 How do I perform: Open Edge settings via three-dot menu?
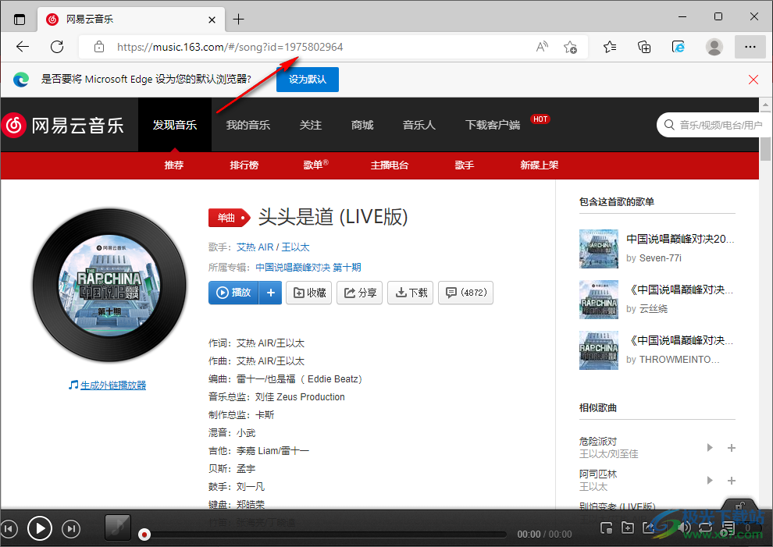coord(750,47)
